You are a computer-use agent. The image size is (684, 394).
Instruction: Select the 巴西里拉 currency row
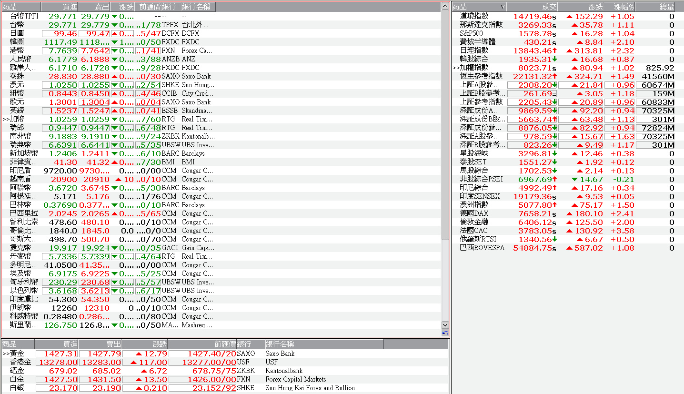pos(221,213)
